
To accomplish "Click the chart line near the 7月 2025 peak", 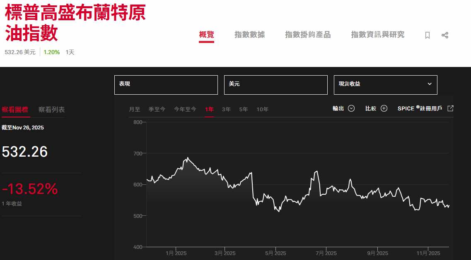I will click(316, 171).
